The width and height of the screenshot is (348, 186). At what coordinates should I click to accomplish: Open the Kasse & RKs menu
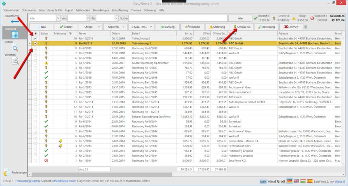[x=55, y=10]
